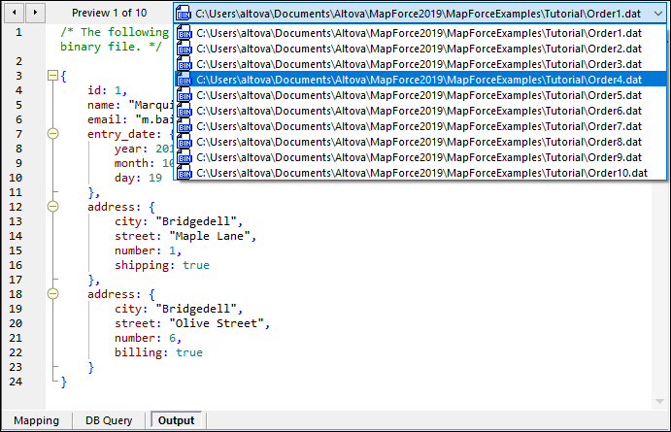This screenshot has width=671, height=432.
Task: Click the binary file icon beside Order10.dat
Action: coord(185,173)
